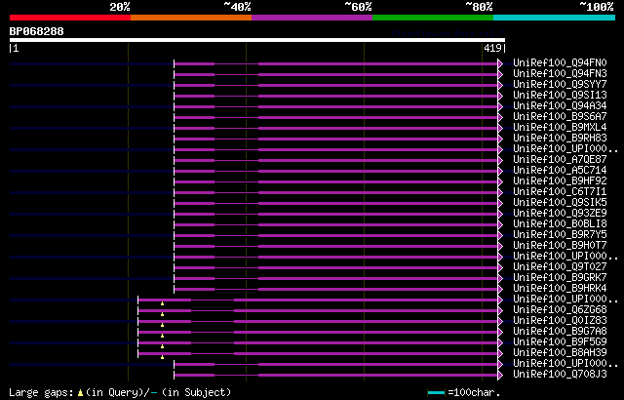Click the arrowhead ending the A7QE87 alignment

(x=500, y=160)
